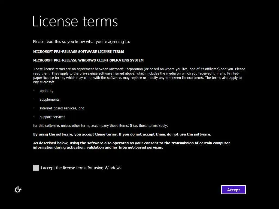Viewport: 279px width, 209px height.
Task: Click PRE-RELEASE WINDOWS CLIENT OPERATING SYSTEM line
Action: click(x=89, y=60)
